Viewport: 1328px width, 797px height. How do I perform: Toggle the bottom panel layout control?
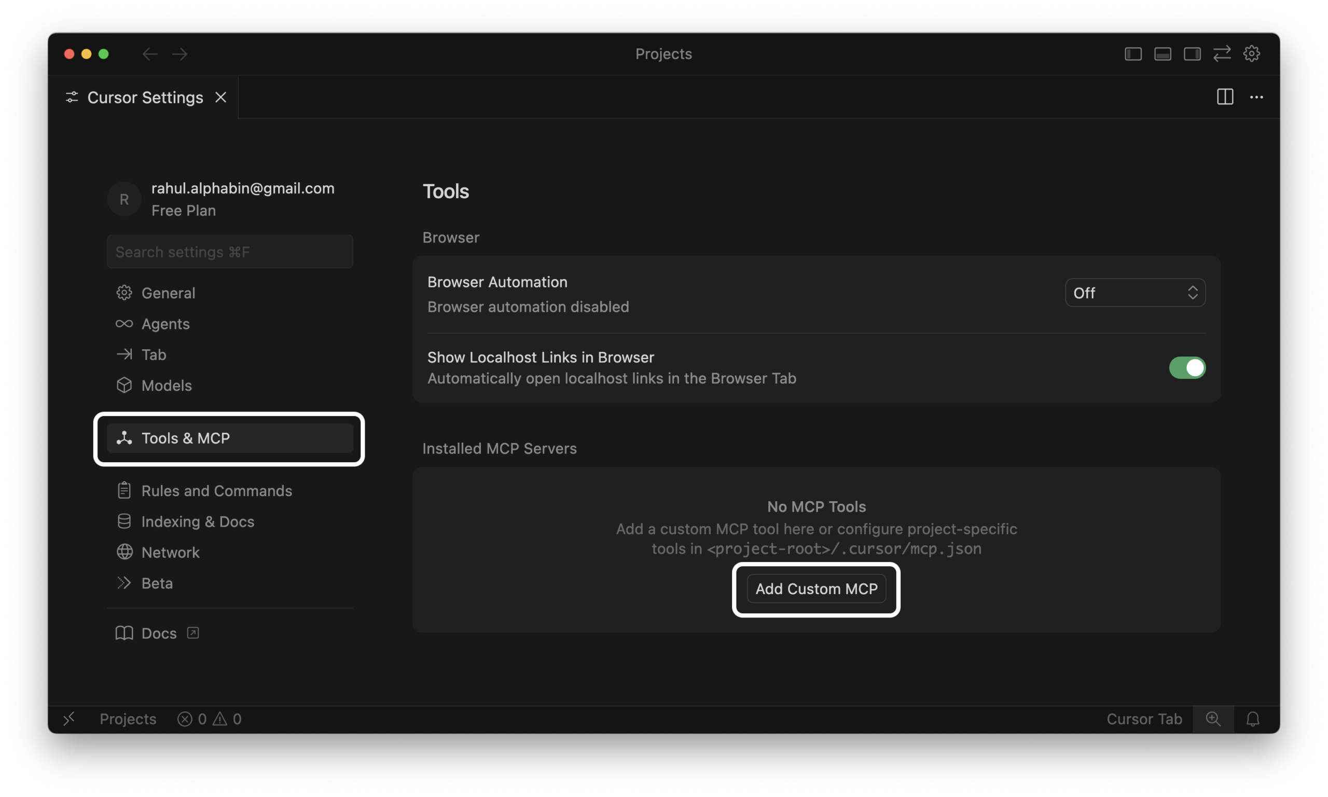pyautogui.click(x=1162, y=53)
